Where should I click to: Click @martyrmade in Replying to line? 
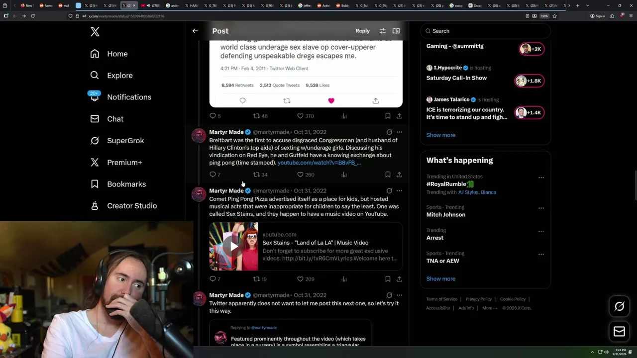(264, 328)
